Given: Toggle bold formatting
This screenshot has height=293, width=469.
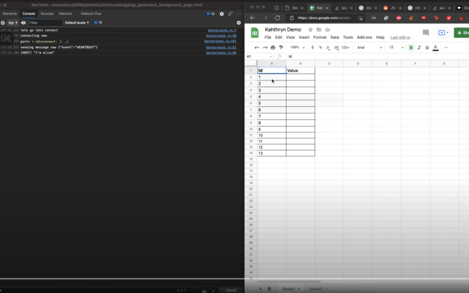Looking at the screenshot, I should 410,48.
